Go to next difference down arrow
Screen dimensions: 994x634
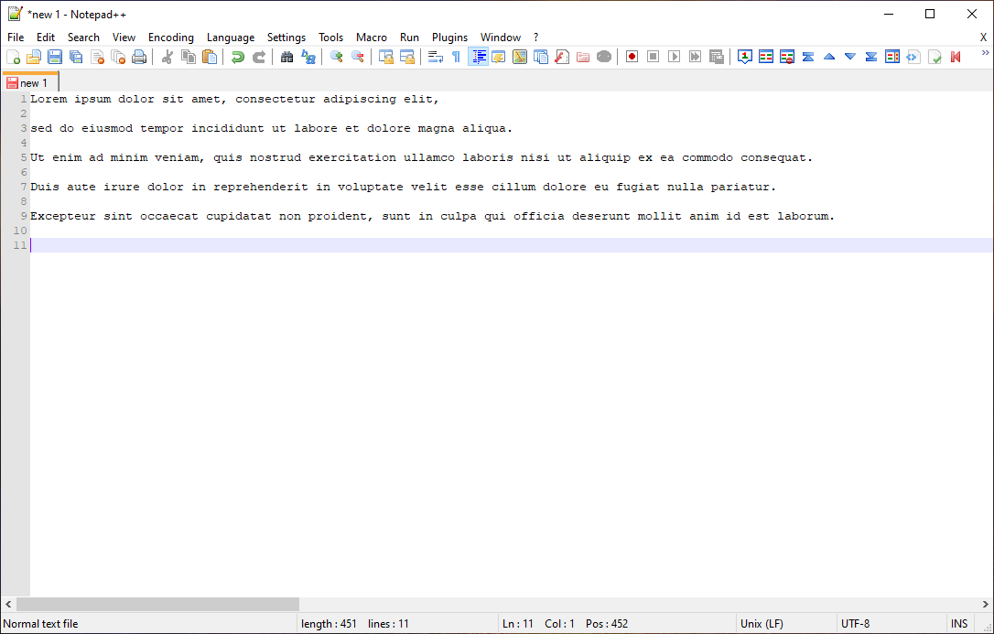click(850, 57)
